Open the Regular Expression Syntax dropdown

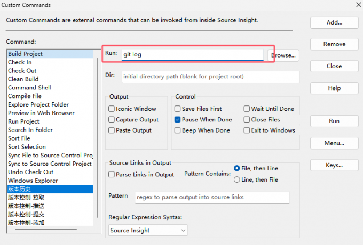148,230
